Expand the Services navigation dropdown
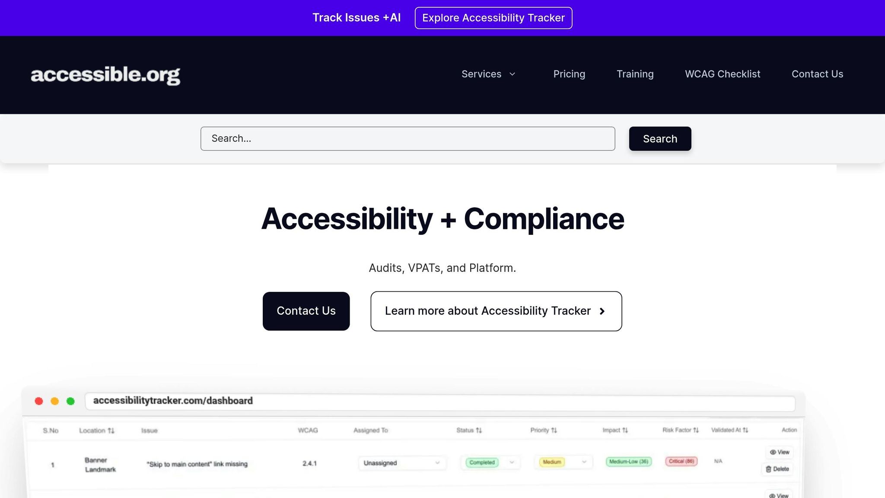885x498 pixels. 488,74
